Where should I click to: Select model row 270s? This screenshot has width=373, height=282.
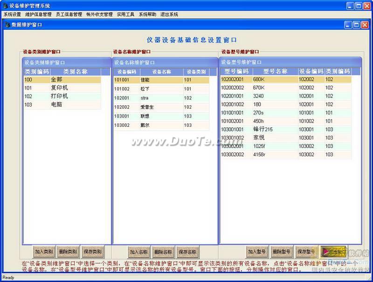coord(286,113)
